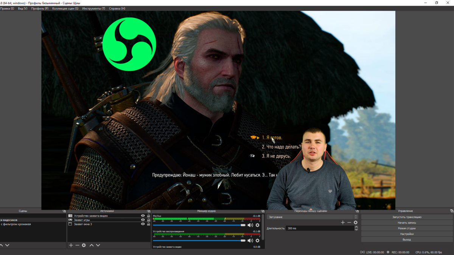Open Устройство воспроизведения settings gear

point(258,240)
